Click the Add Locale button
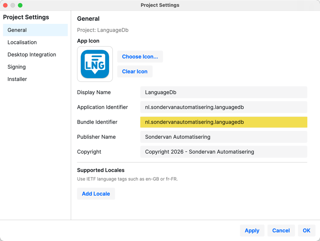Viewport: 320px width, 241px height. click(96, 194)
